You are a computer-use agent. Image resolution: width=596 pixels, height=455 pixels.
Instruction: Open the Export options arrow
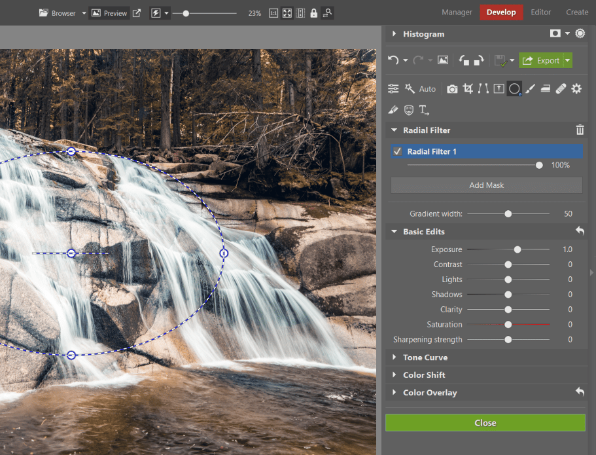click(567, 60)
